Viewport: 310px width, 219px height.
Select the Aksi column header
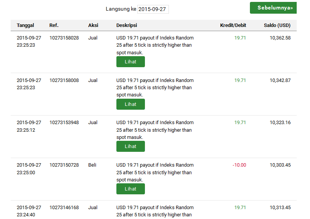click(93, 25)
